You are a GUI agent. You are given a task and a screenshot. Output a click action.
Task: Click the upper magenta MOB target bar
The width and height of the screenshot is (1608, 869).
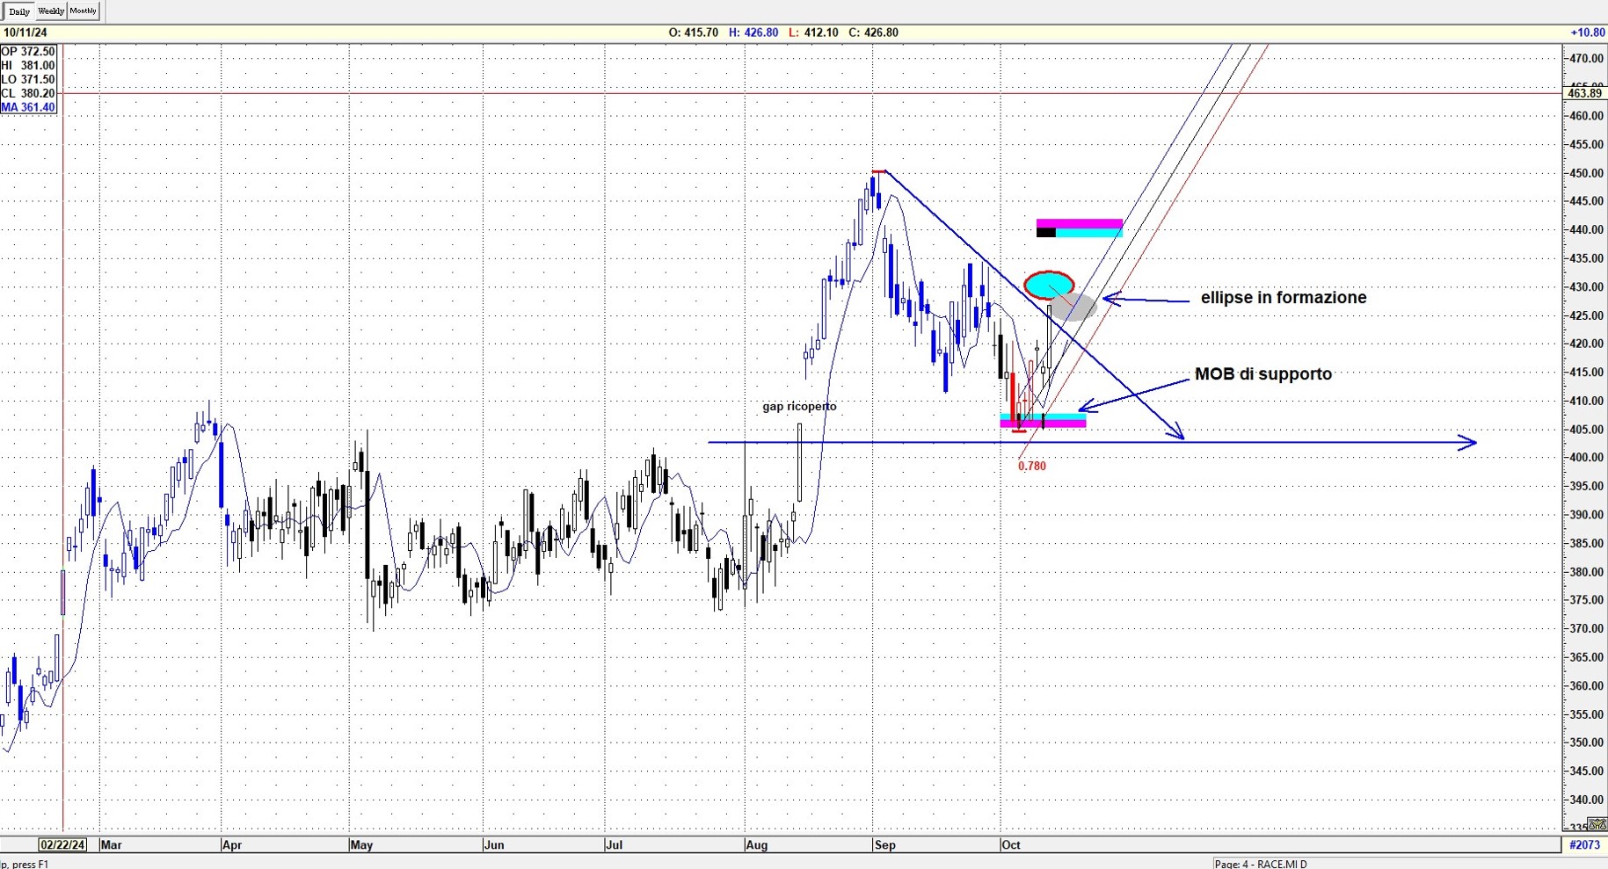click(1079, 224)
